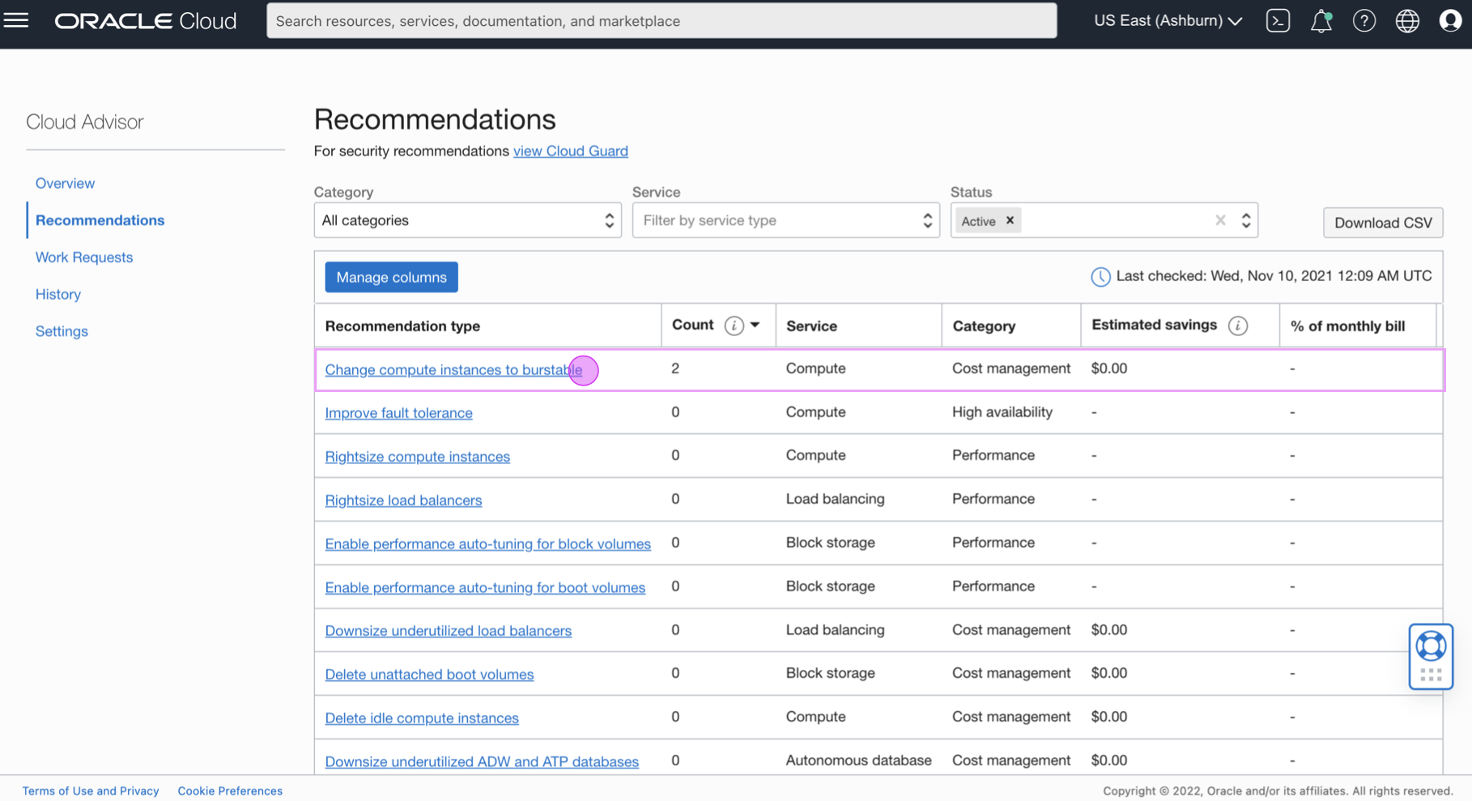This screenshot has width=1472, height=801.
Task: Open the floating support life-buoy widget
Action: 1431,645
